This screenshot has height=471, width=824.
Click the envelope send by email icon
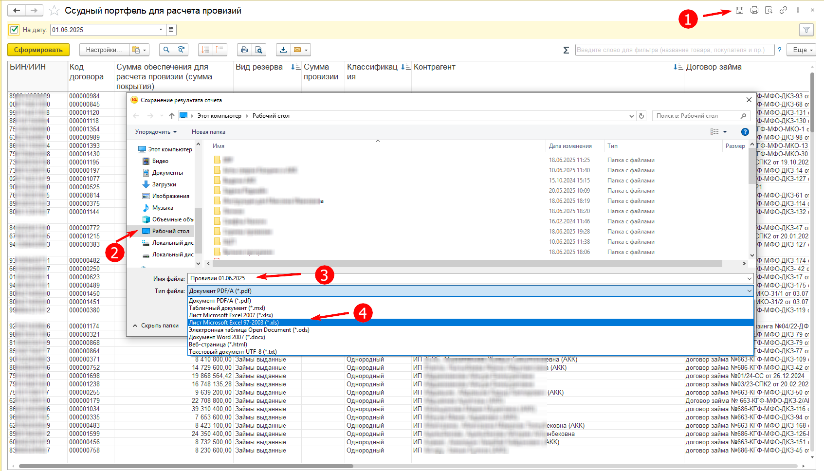(x=297, y=50)
